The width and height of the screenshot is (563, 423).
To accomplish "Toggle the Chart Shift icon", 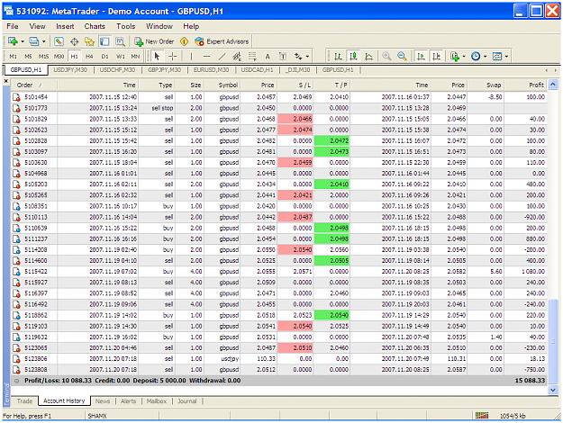I will click(x=437, y=57).
